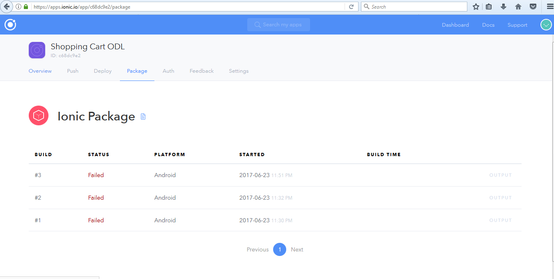Go to Previous page of builds
The width and height of the screenshot is (554, 279).
(x=257, y=249)
